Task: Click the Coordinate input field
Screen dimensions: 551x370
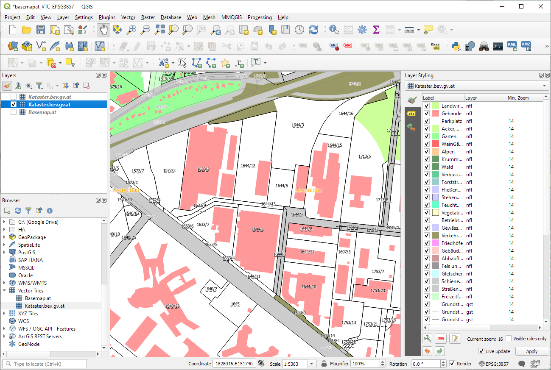Action: 234,364
